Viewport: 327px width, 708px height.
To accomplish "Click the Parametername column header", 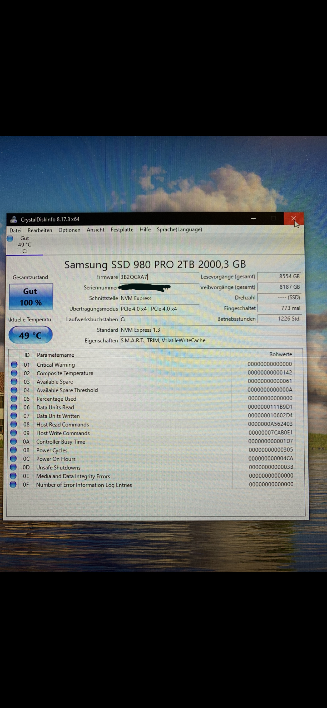I will pos(56,355).
